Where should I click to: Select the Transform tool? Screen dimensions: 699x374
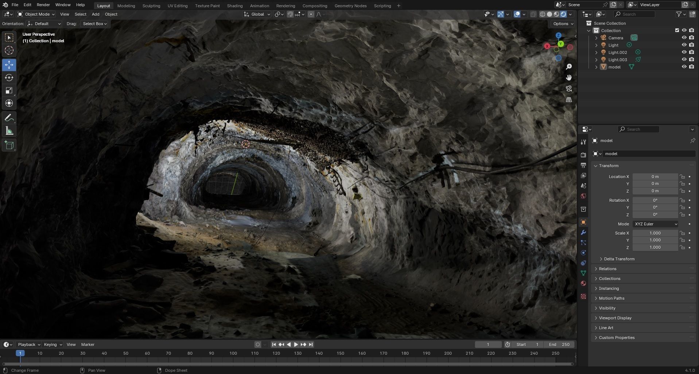[9, 103]
